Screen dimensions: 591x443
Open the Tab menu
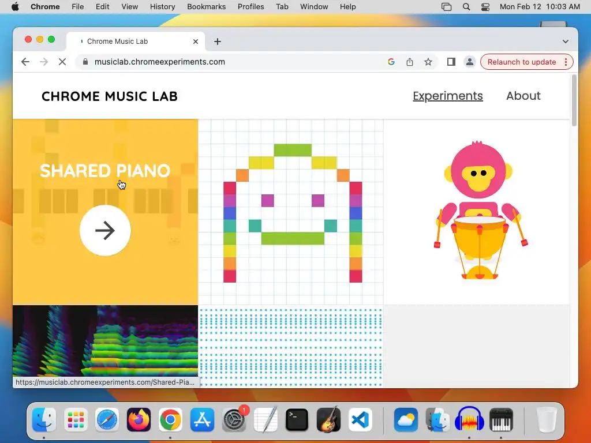pyautogui.click(x=282, y=7)
